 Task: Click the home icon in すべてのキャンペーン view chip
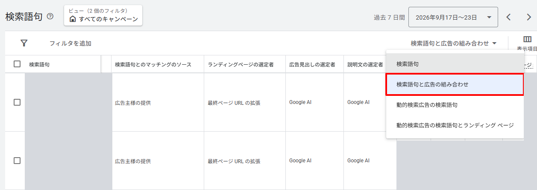[x=73, y=19]
